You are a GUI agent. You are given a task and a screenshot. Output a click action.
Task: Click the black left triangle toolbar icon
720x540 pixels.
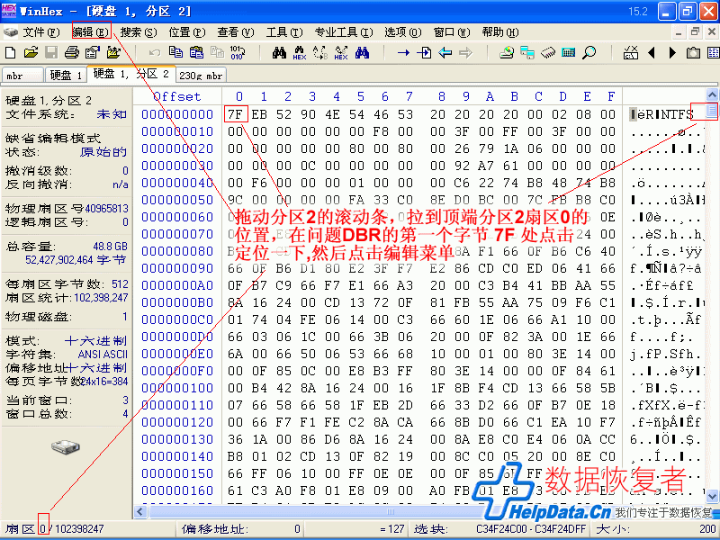click(651, 53)
